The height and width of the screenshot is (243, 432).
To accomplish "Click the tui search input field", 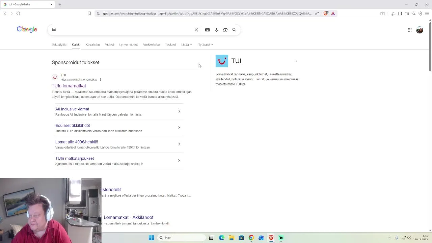I will [122, 30].
